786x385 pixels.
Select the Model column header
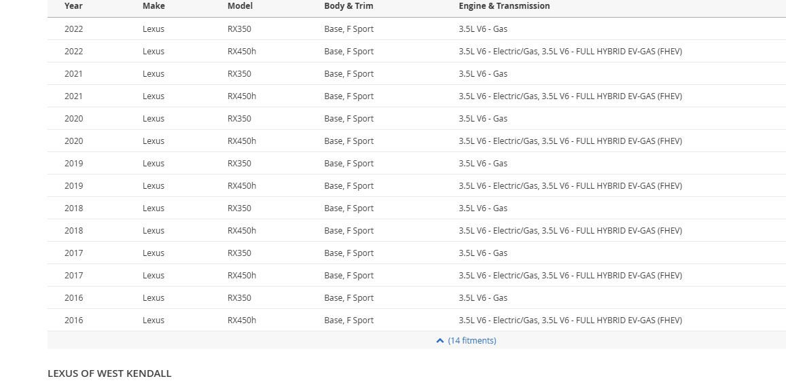[x=240, y=6]
